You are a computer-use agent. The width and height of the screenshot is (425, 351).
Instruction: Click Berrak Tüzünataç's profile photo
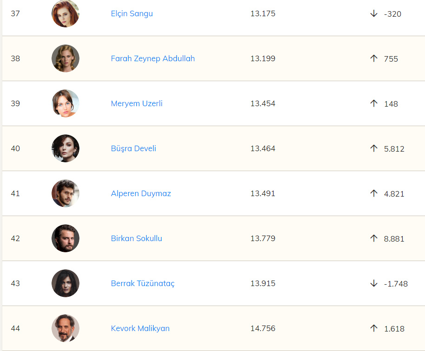click(65, 283)
